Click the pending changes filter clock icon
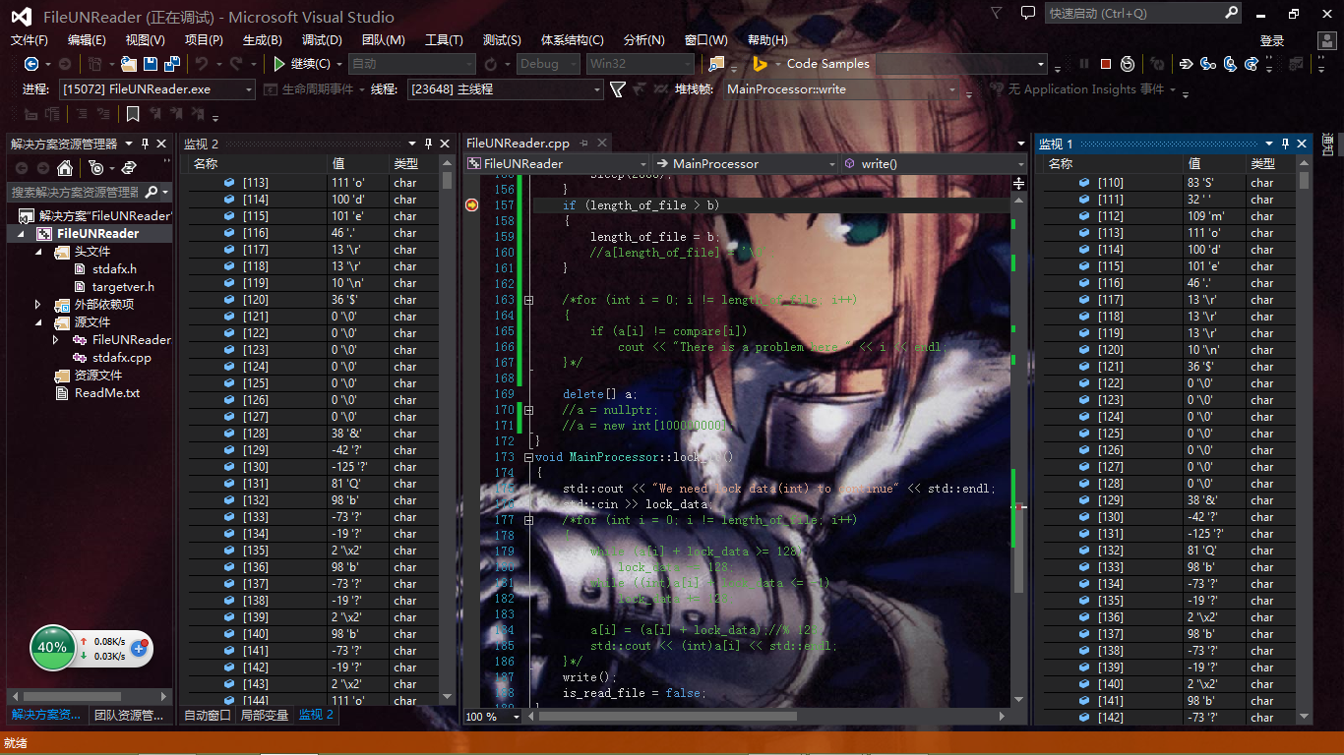The image size is (1344, 755). point(95,168)
